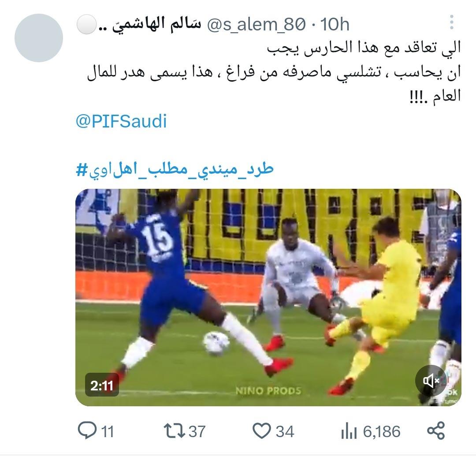Image resolution: width=476 pixels, height=457 pixels.
Task: Open the @PIFSaudi mention link
Action: [x=121, y=121]
